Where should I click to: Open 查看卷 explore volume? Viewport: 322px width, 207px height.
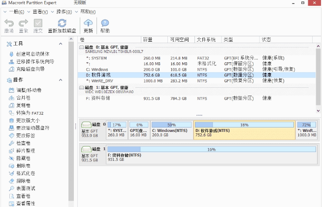coord(20,196)
